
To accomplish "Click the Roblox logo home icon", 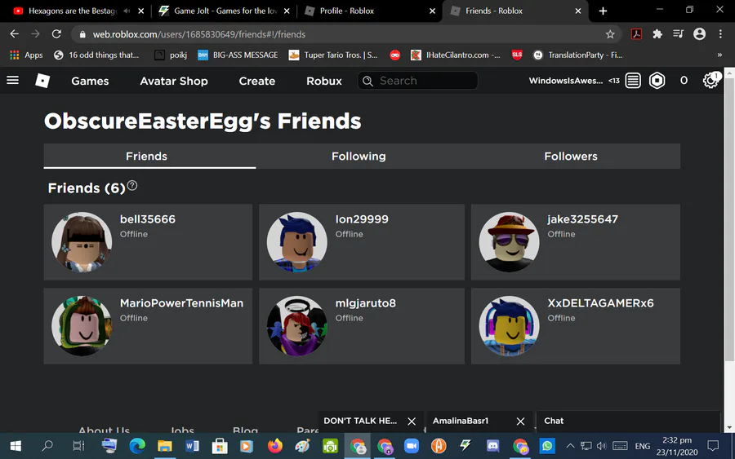I will click(42, 81).
